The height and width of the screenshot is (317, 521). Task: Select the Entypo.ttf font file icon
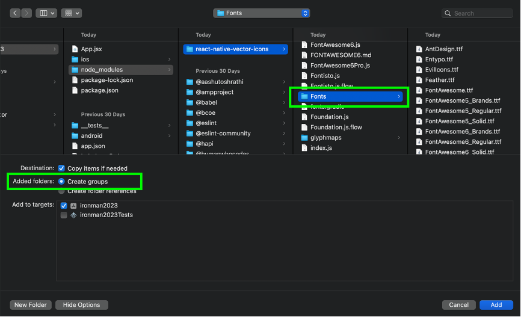coord(419,59)
